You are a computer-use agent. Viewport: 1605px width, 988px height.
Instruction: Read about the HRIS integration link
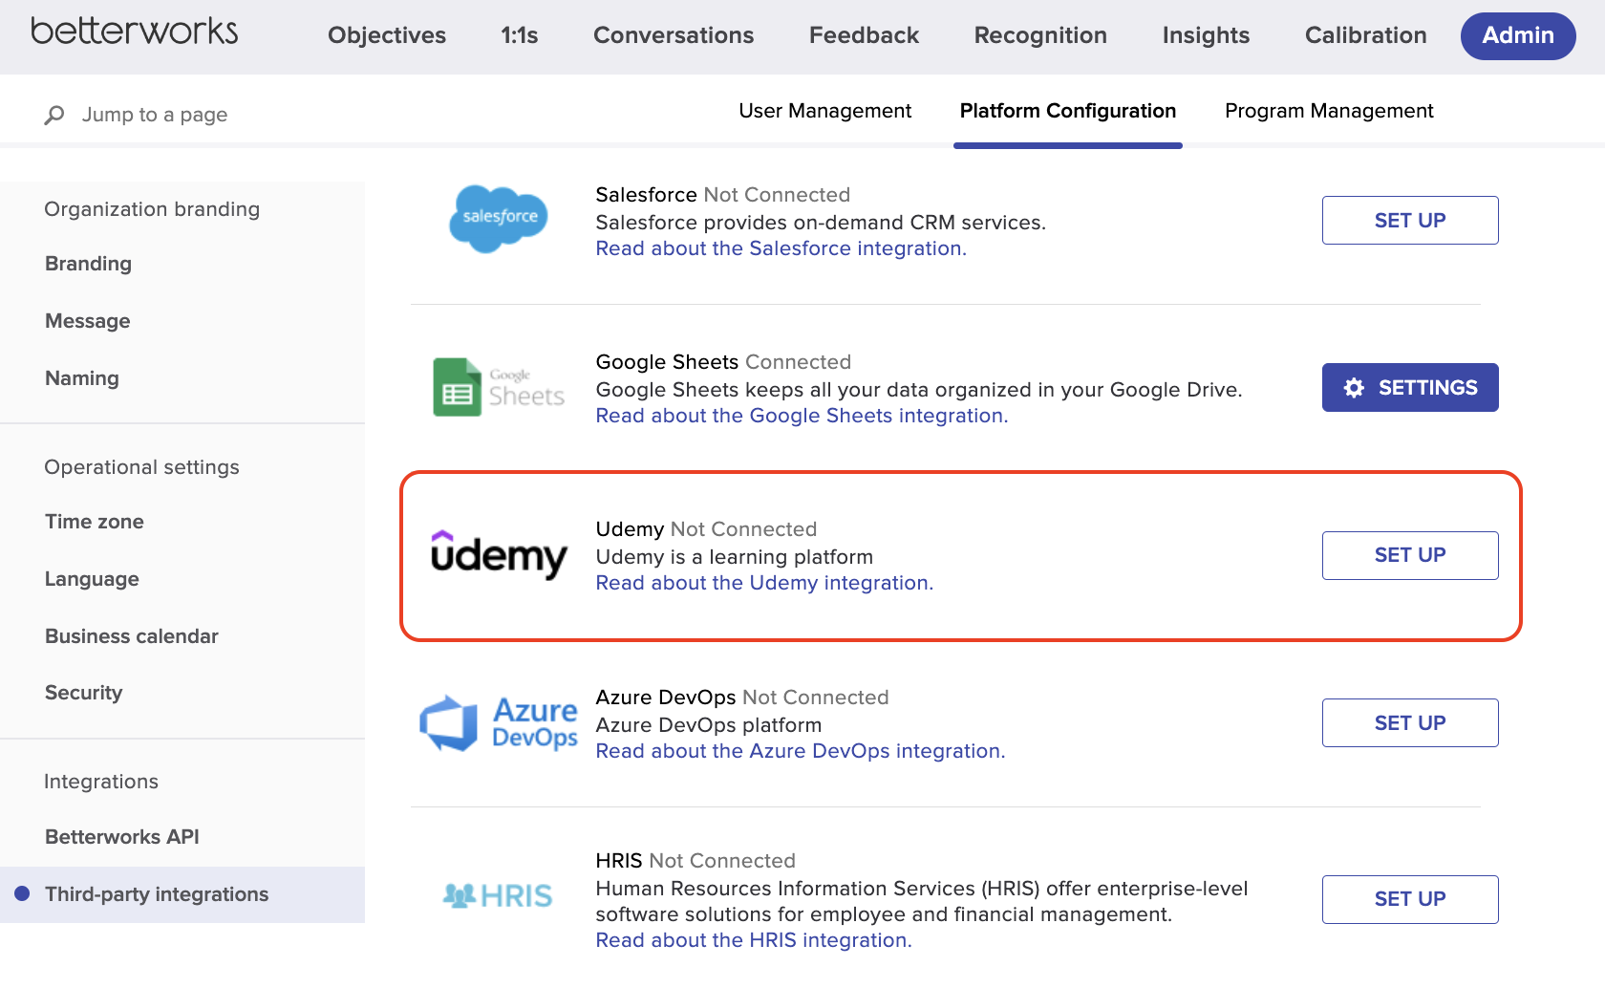coord(754,940)
